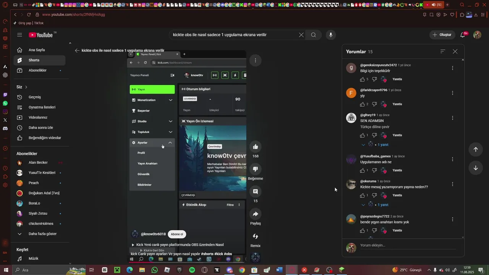Viewport: 489px width, 275px height.
Task: Close the Yorumlar comments panel
Action: (x=455, y=52)
